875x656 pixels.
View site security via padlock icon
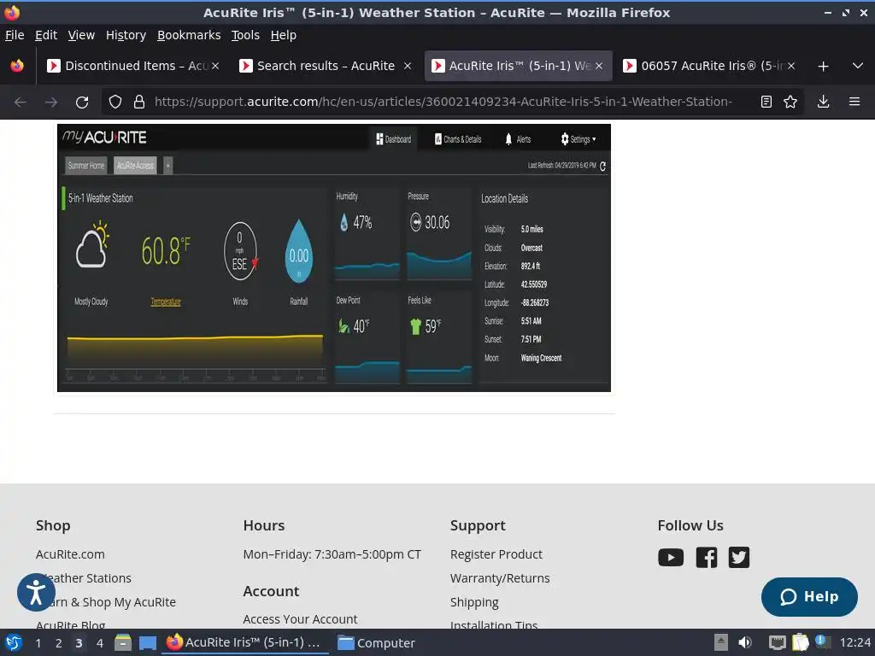[x=139, y=102]
